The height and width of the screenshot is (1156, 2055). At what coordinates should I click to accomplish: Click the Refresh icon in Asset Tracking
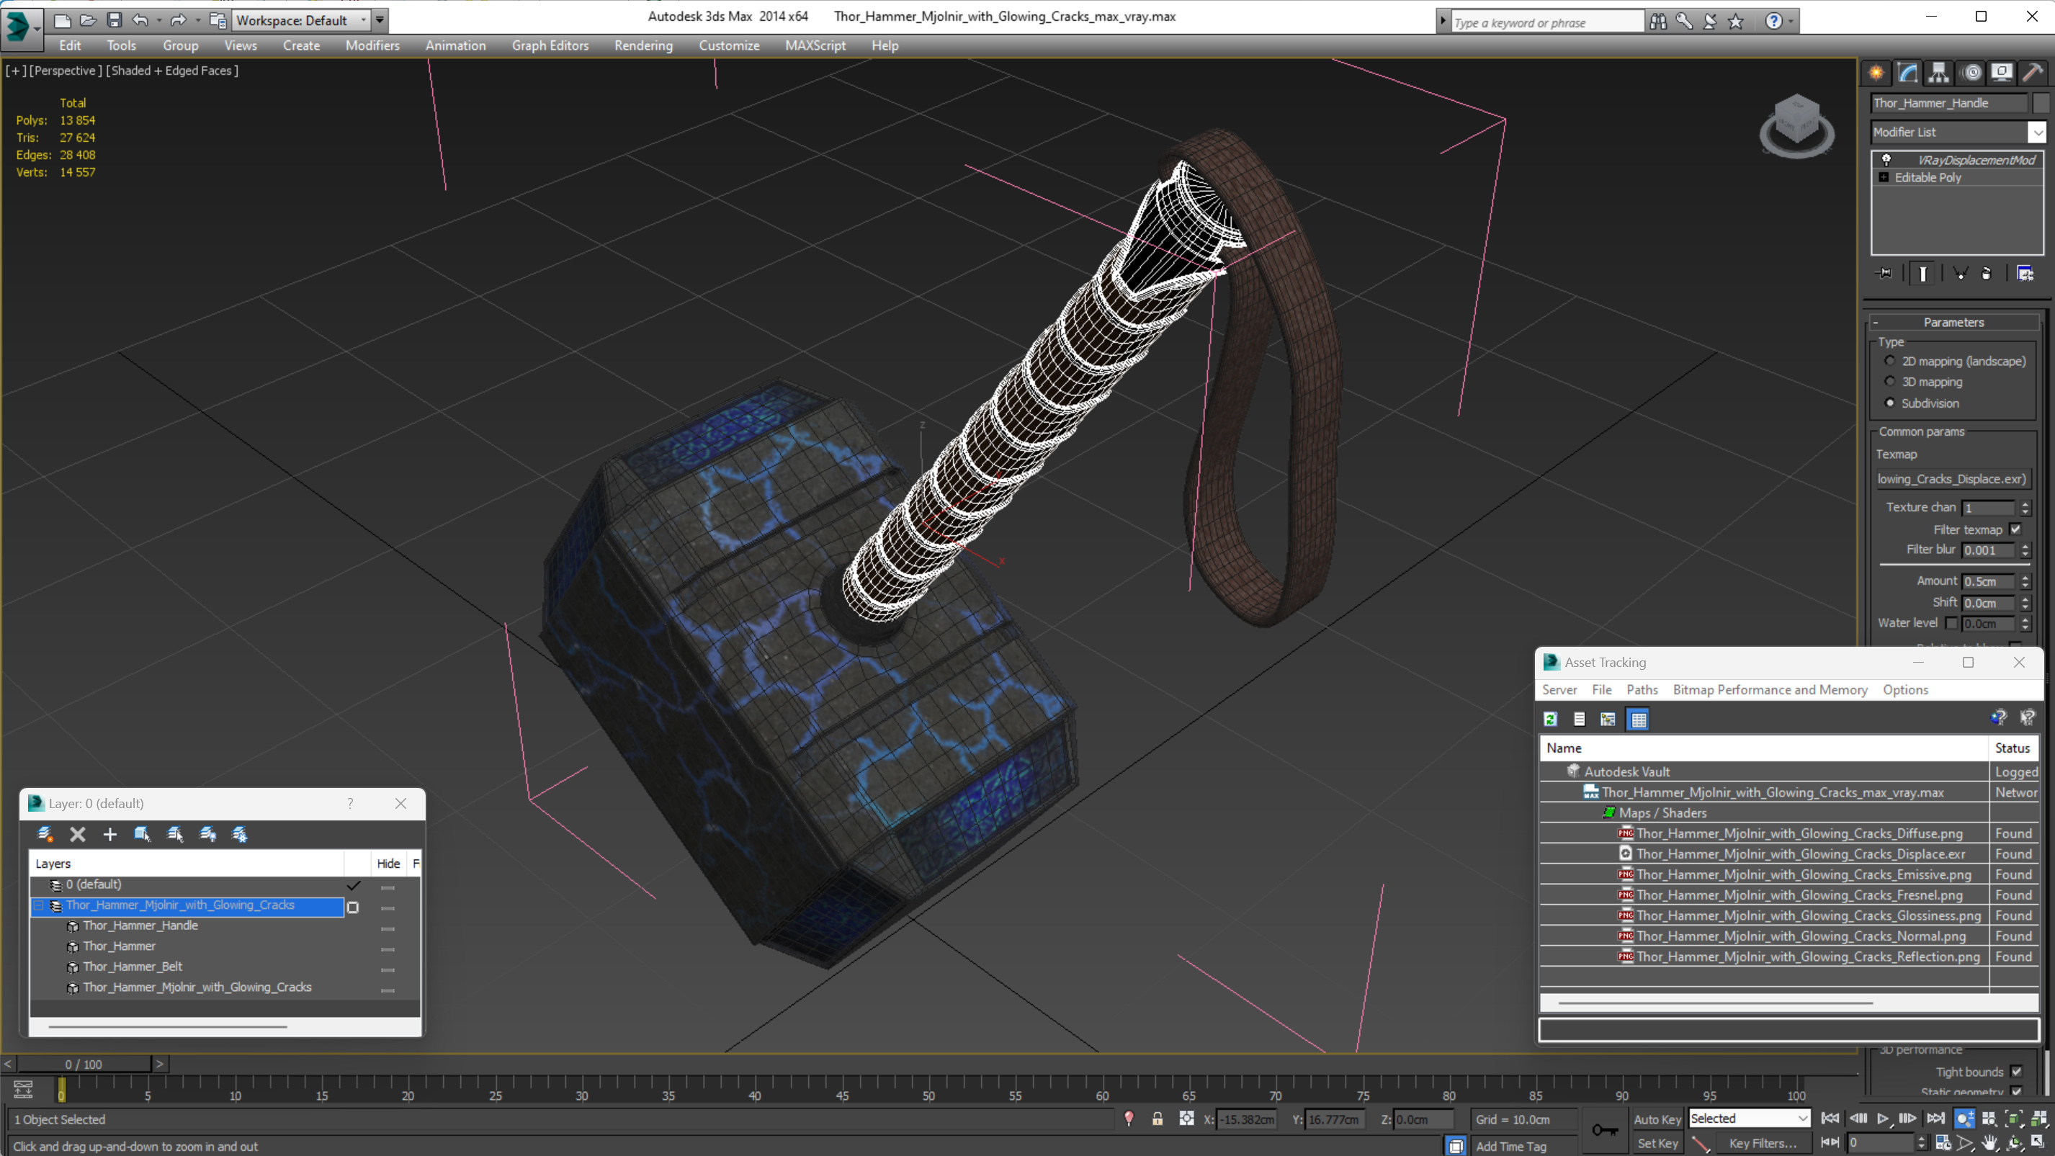(x=1550, y=720)
